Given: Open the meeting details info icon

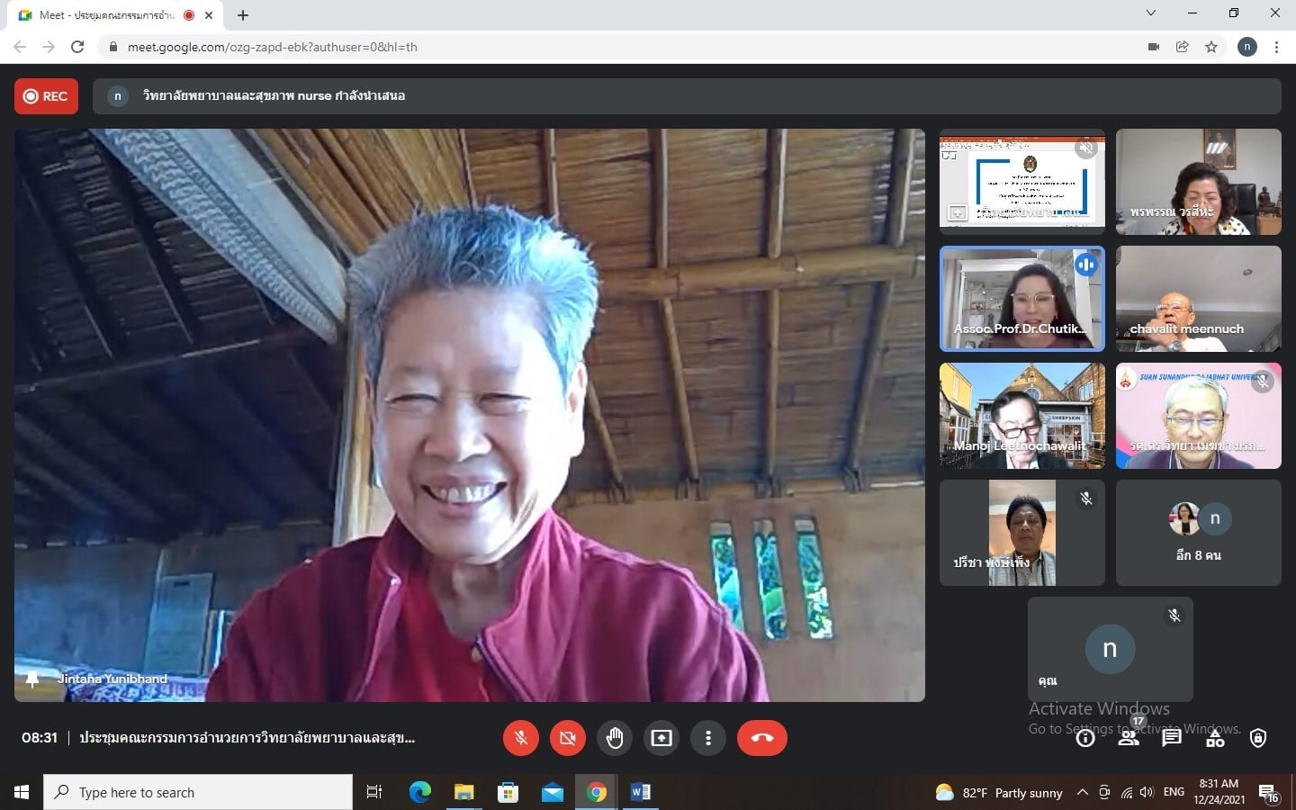Looking at the screenshot, I should [x=1085, y=739].
